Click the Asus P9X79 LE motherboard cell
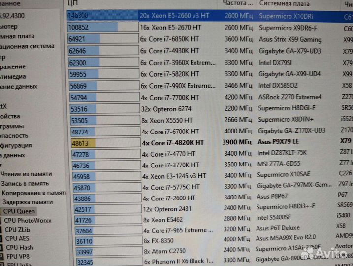Screen dimensions: 353x266 [278, 142]
